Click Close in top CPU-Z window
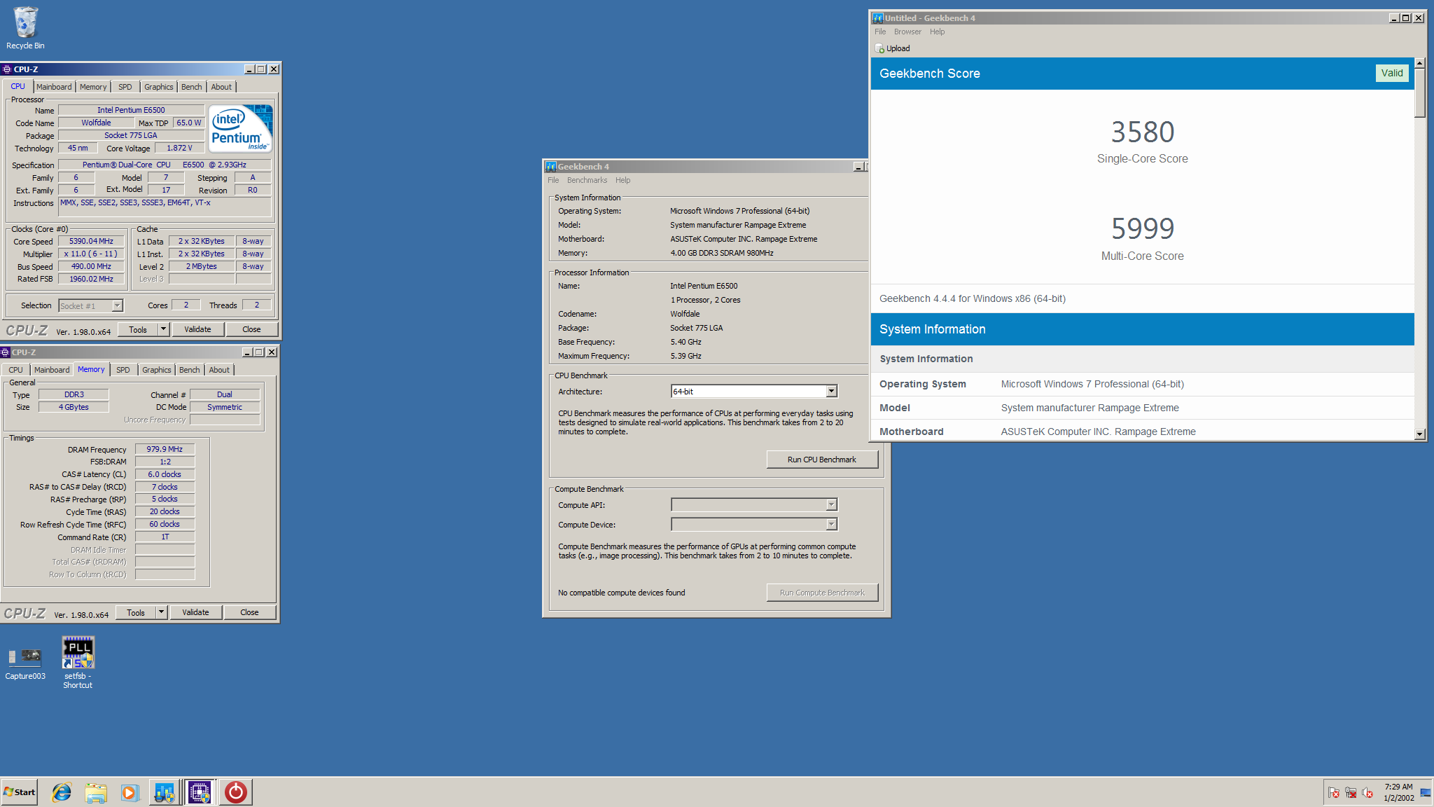 click(x=251, y=329)
